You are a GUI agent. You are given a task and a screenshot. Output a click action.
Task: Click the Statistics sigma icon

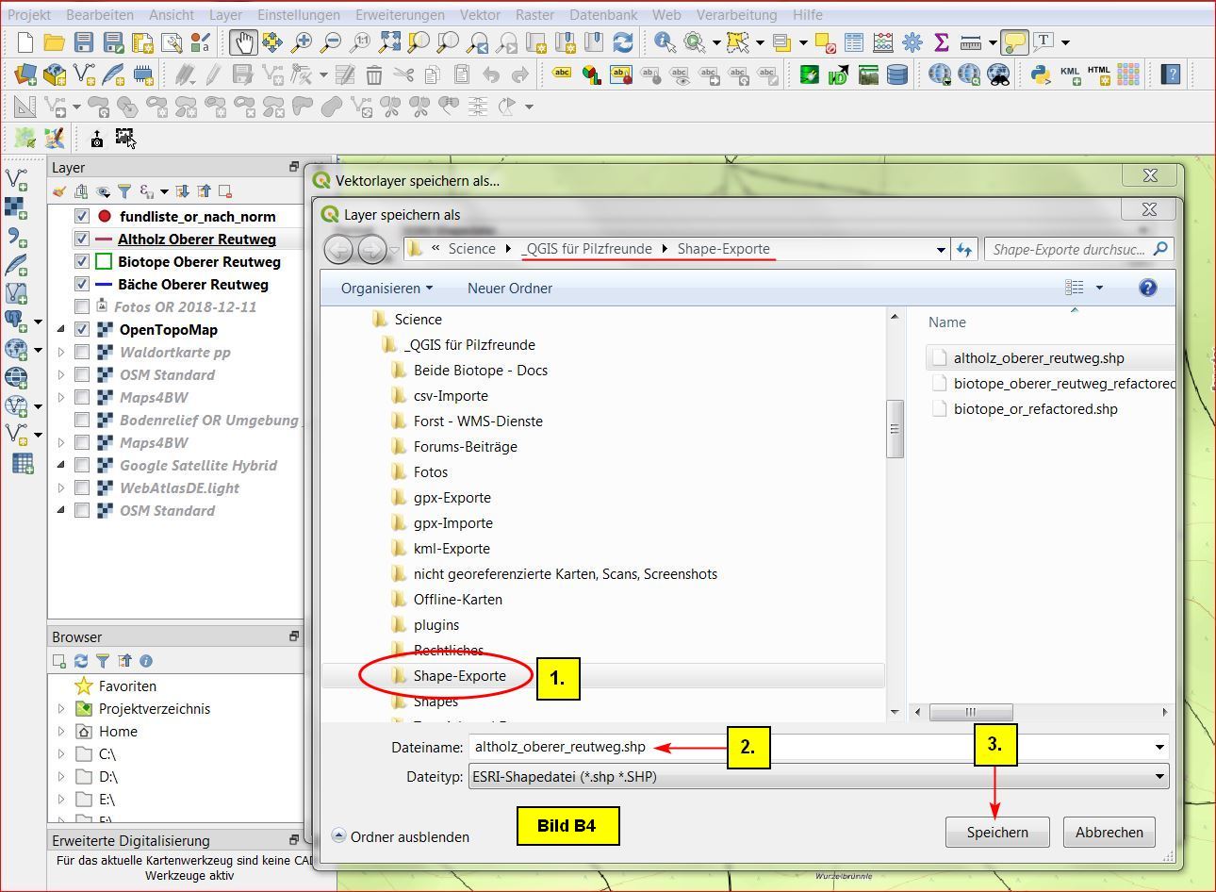pos(941,42)
